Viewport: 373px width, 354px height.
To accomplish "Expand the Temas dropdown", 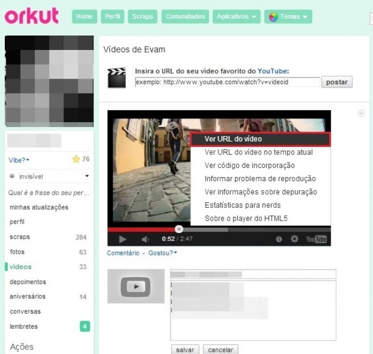I will (288, 17).
